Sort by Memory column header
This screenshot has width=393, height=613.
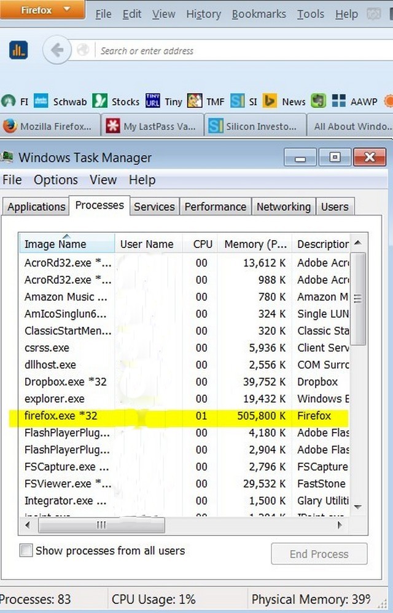255,244
